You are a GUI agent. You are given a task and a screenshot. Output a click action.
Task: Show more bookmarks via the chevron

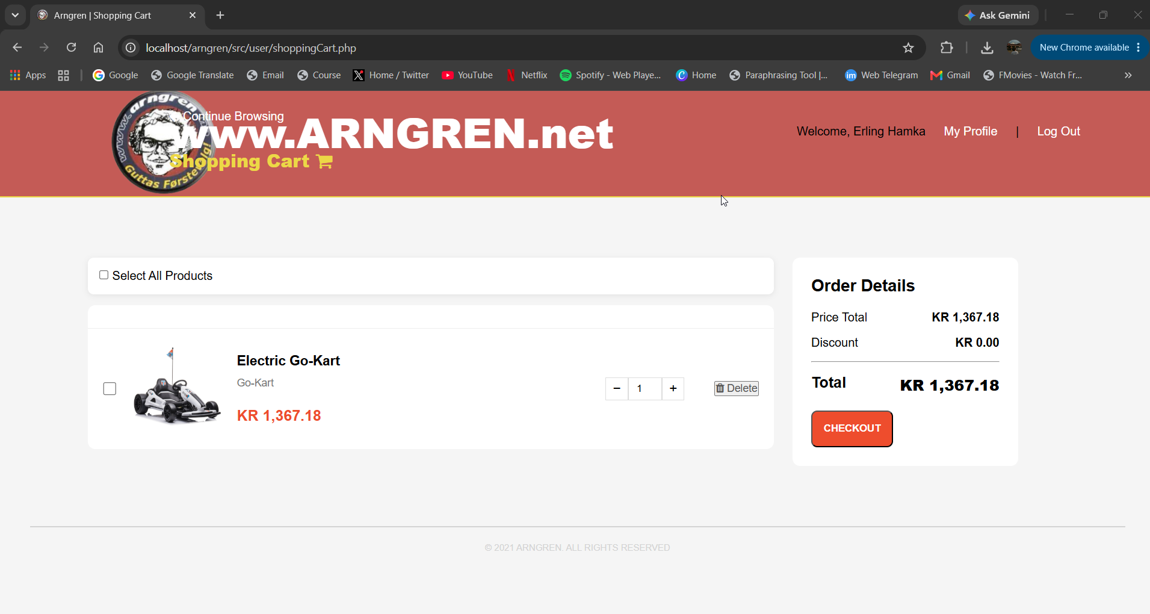[1128, 75]
